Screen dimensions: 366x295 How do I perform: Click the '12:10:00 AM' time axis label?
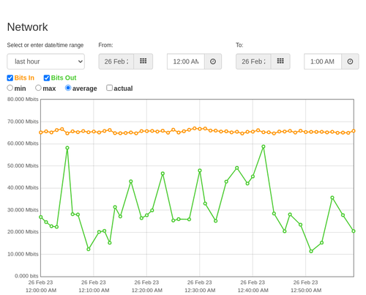[x=94, y=291]
